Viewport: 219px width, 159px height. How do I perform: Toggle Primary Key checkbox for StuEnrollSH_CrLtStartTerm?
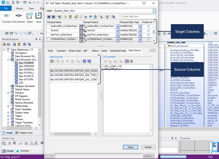149,26
